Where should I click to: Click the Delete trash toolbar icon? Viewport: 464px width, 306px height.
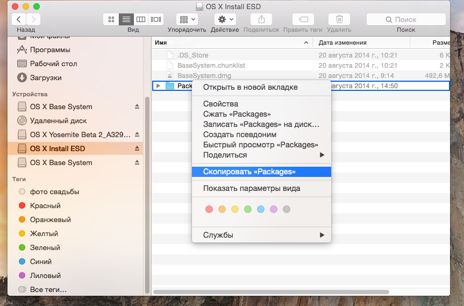pyautogui.click(x=339, y=19)
